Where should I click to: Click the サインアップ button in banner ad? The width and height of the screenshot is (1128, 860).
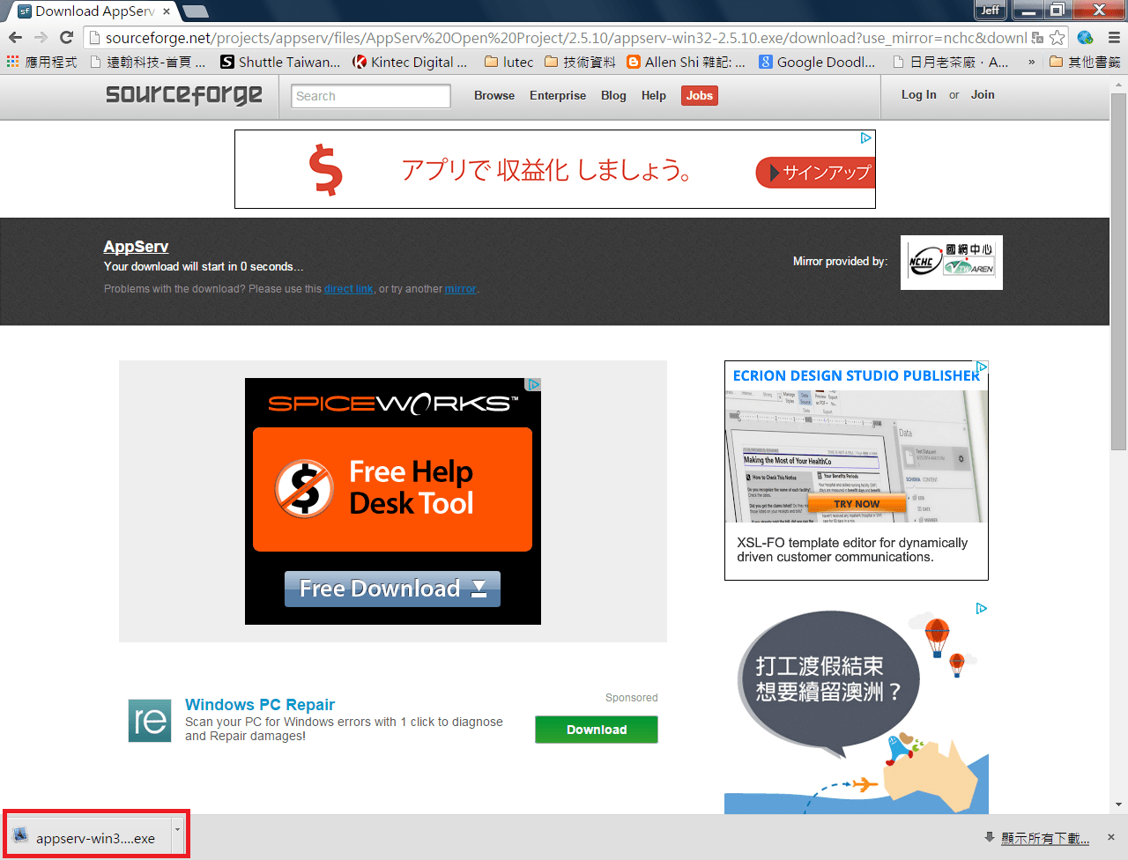coord(815,173)
